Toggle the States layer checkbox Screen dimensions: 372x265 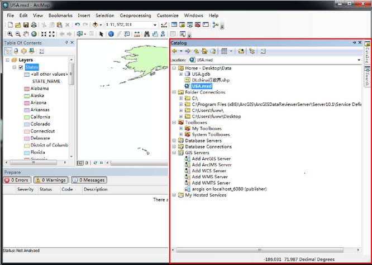pos(21,67)
